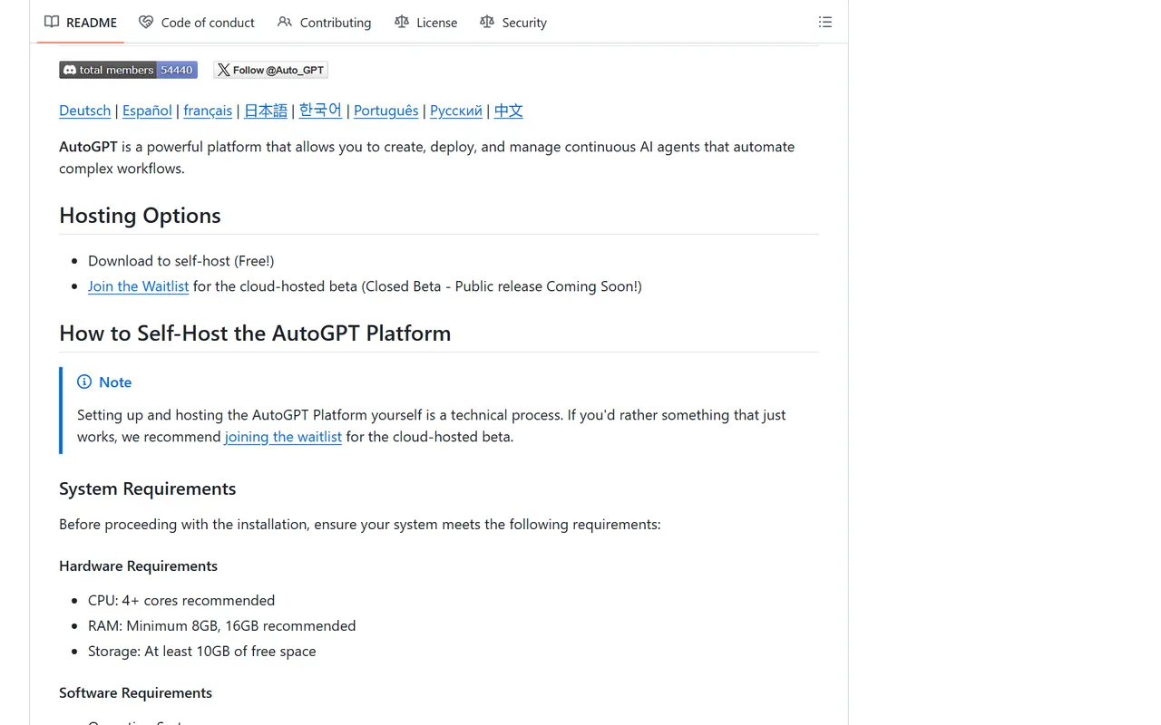Open the README tab
The image size is (1161, 725).
[x=81, y=23]
